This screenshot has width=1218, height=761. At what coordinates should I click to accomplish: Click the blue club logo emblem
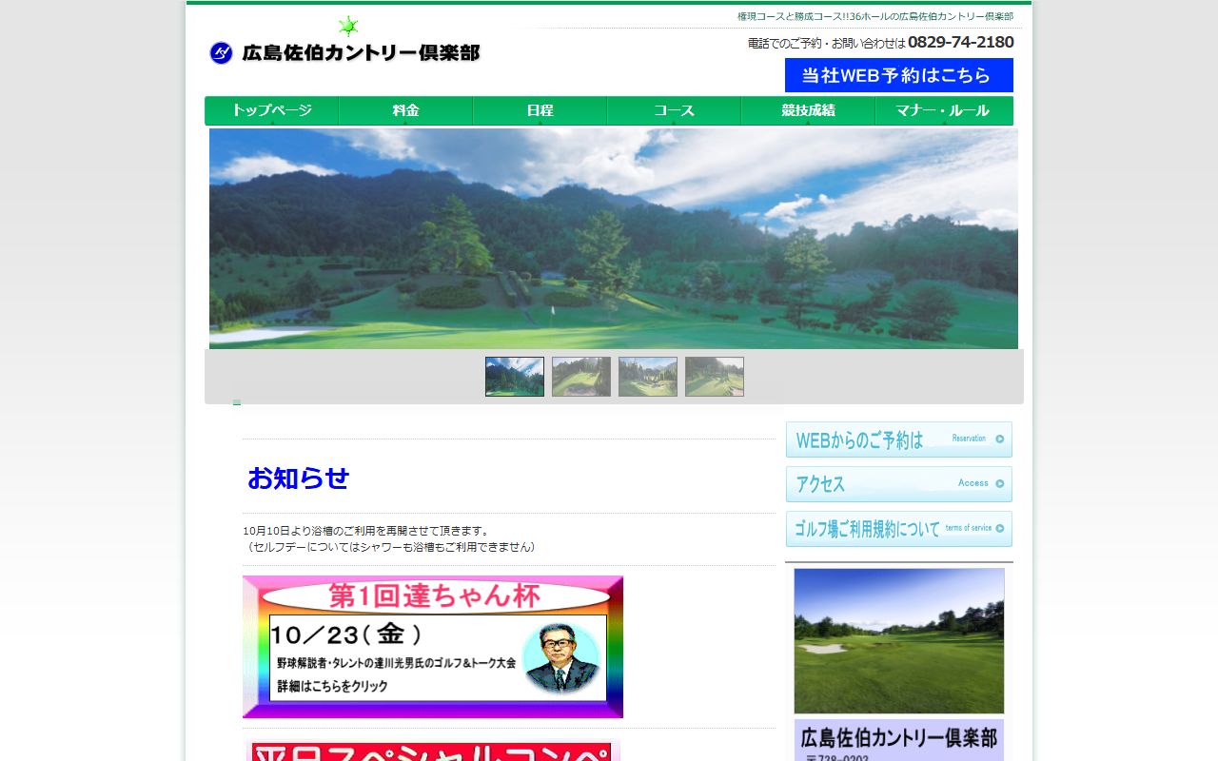click(221, 53)
